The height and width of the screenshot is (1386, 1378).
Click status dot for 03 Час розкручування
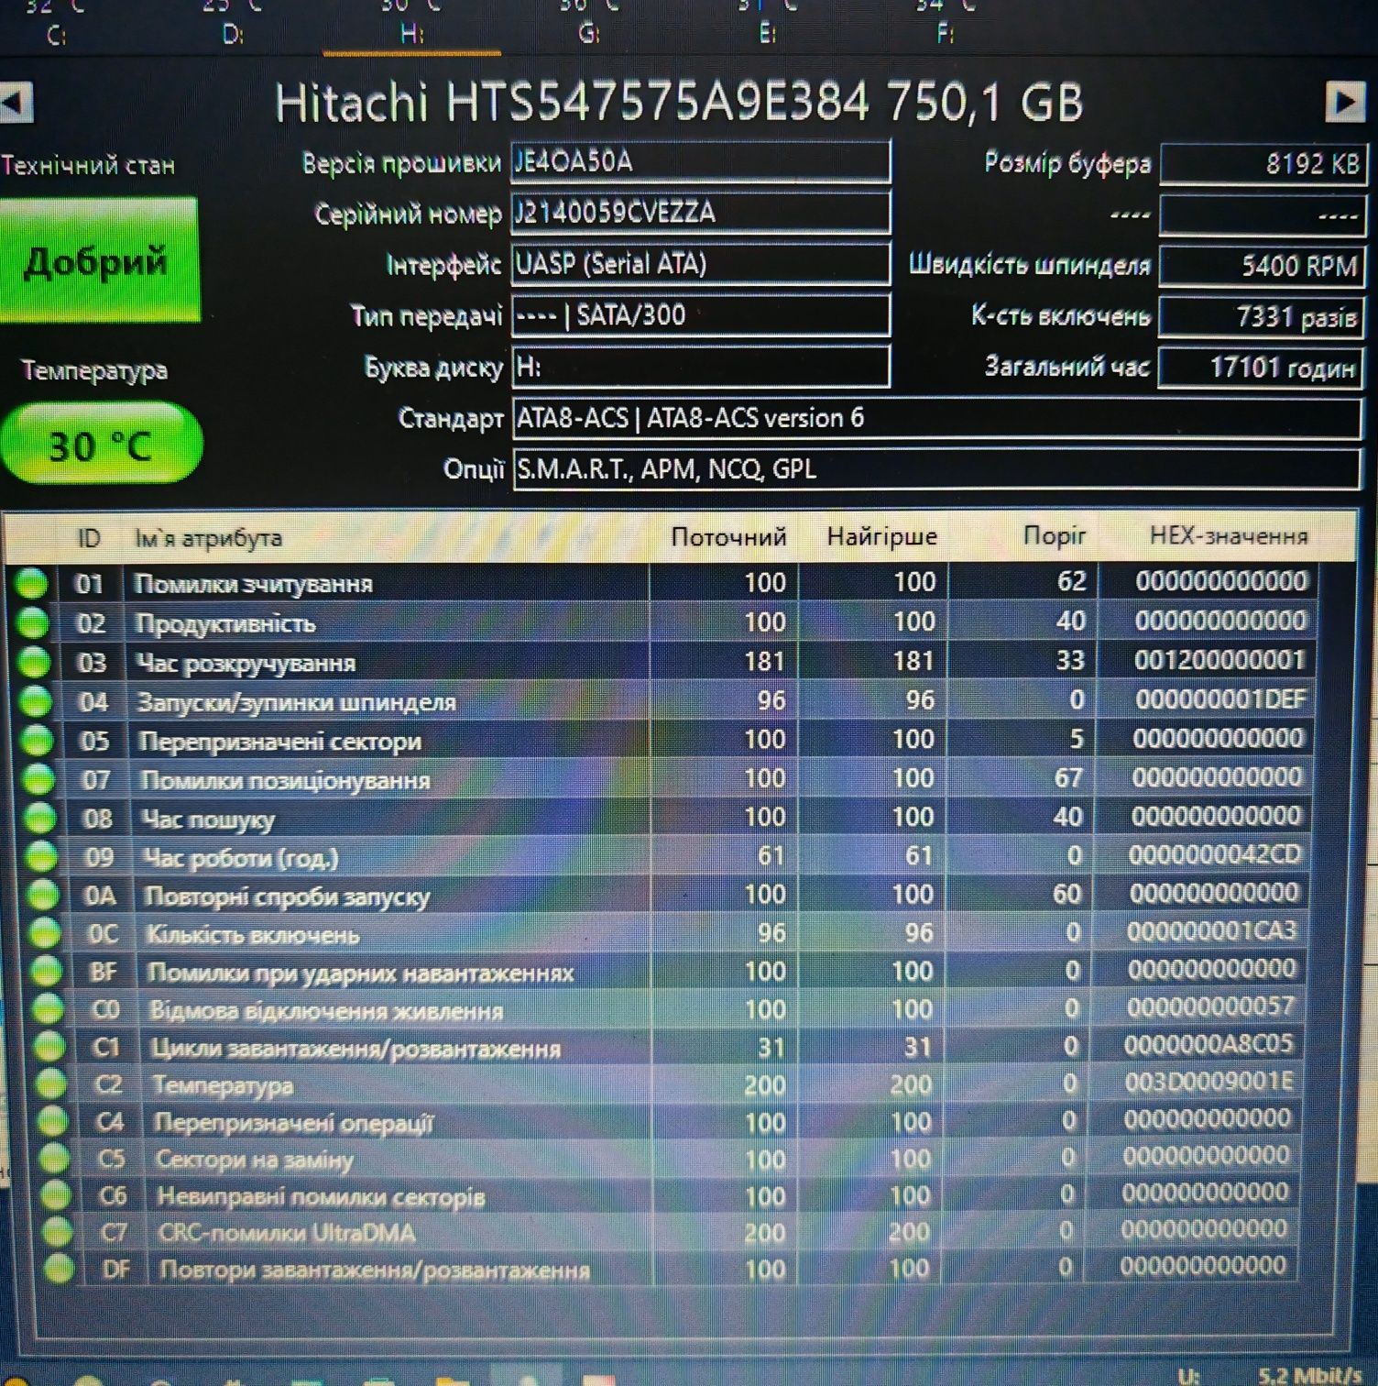(x=34, y=663)
